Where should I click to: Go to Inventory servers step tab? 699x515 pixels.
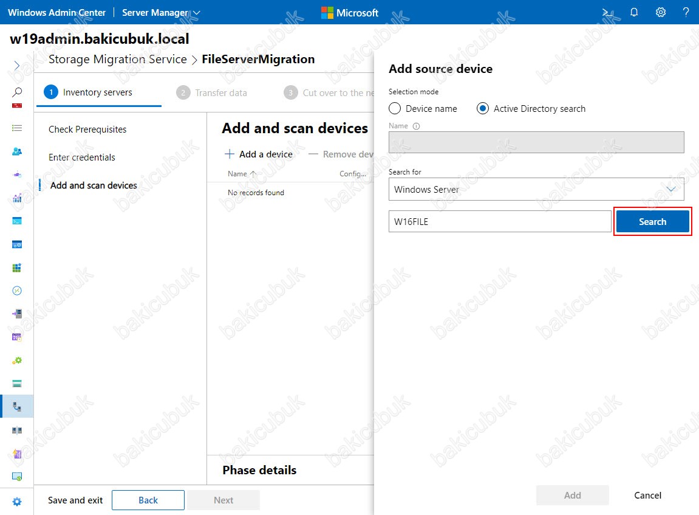click(x=98, y=92)
